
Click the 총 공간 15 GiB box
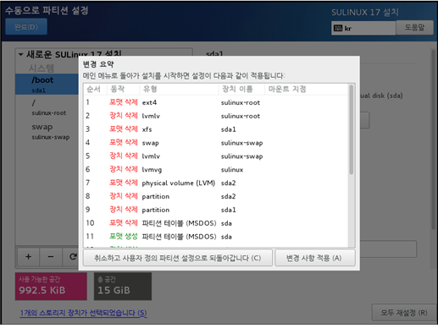123,286
